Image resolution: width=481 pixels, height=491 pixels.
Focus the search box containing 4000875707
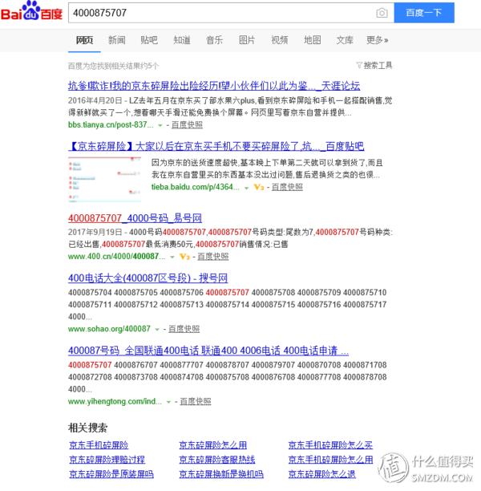(231, 13)
